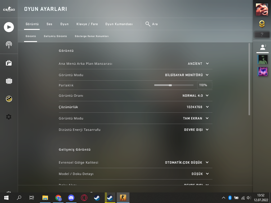
Task: Adjust the Parlaklık brightness slider
Action: coord(174,85)
